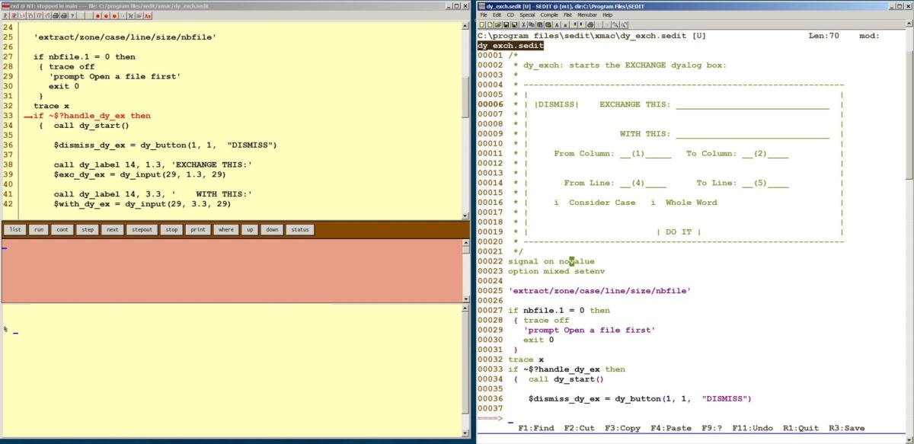Click the debugger command prompt after %
914x444 pixels.
(x=236, y=330)
